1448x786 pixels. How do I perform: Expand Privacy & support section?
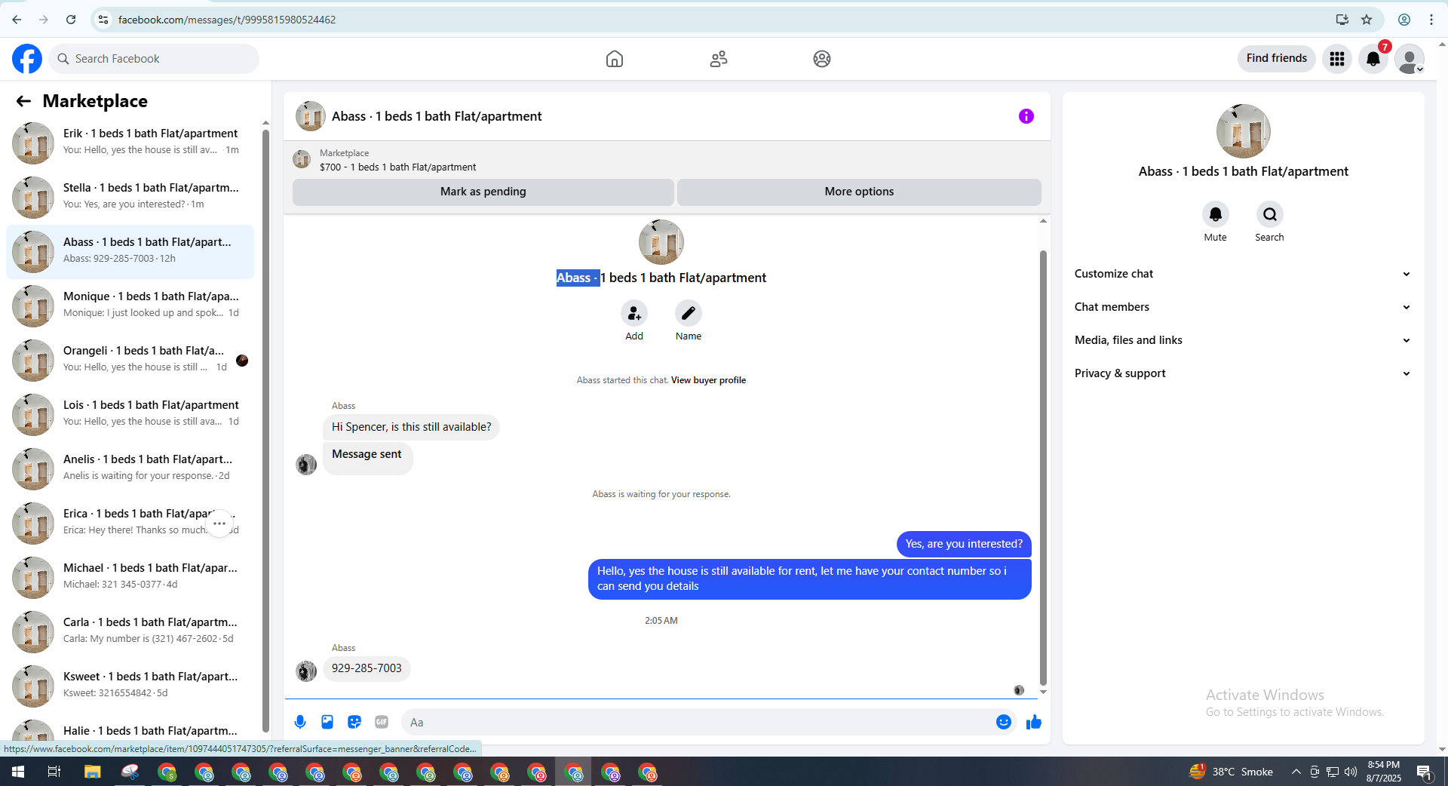coord(1243,373)
